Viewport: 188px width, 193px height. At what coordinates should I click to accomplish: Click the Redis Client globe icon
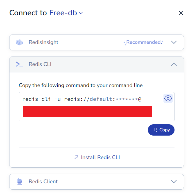pyautogui.click(x=20, y=182)
